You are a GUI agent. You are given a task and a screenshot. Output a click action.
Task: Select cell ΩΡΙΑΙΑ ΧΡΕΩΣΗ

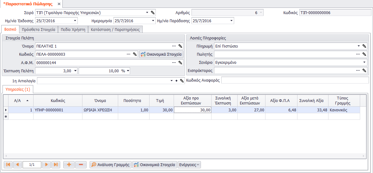pyautogui.click(x=100, y=110)
